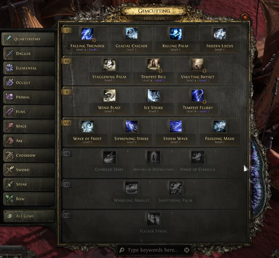Select the Storm Wave skill icon
279x258 pixels.
pyautogui.click(x=176, y=126)
